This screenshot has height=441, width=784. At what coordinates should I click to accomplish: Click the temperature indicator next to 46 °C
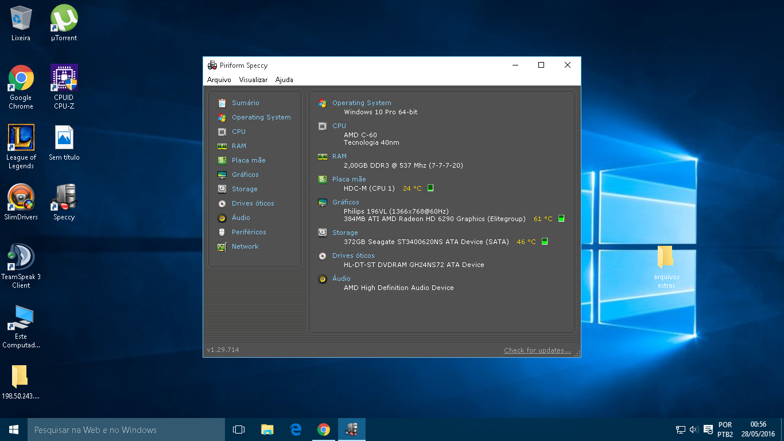point(545,241)
